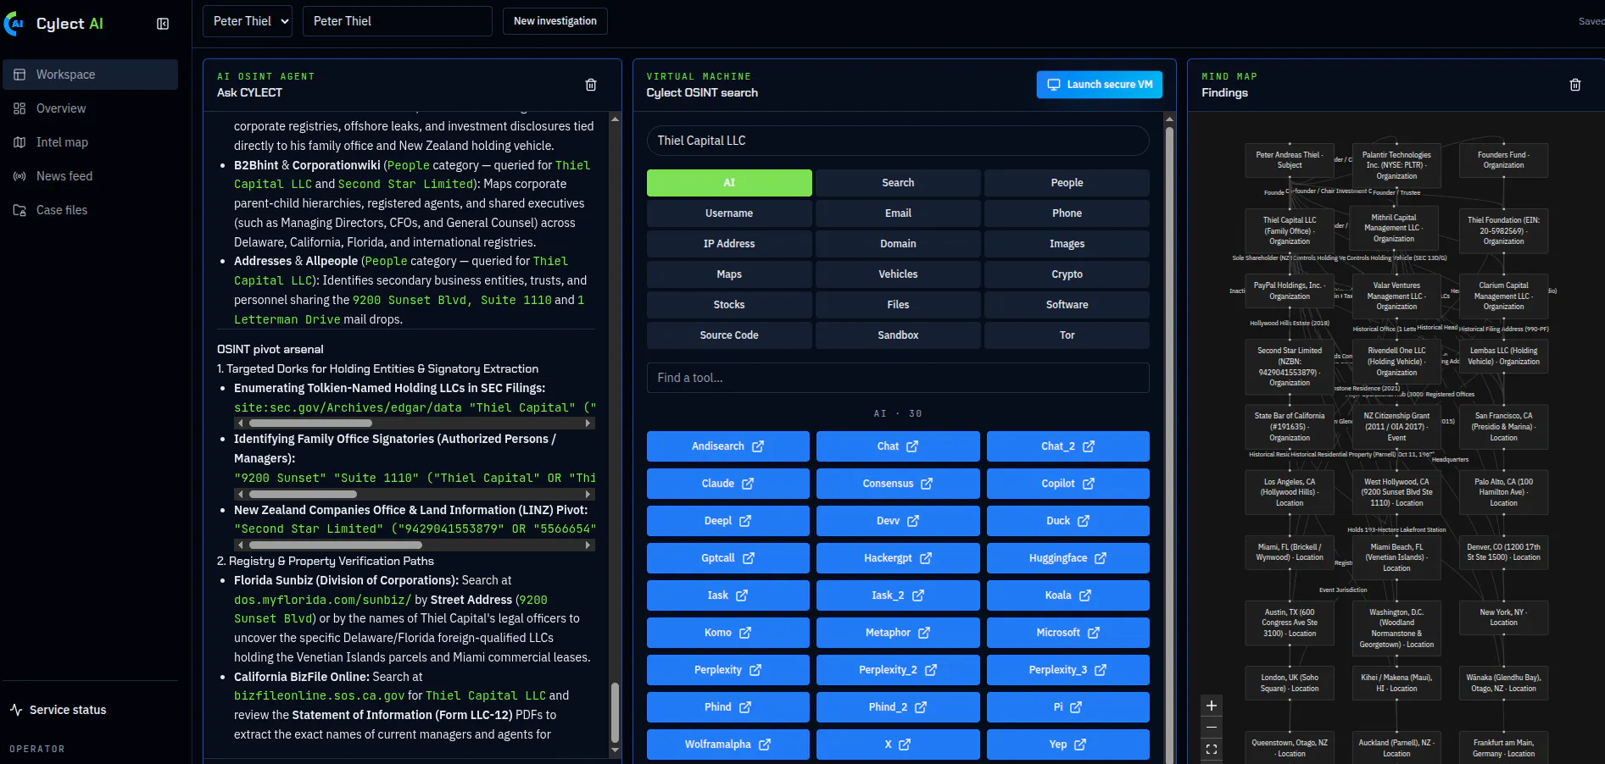This screenshot has height=764, width=1605.
Task: Select the Email category
Action: pos(898,213)
